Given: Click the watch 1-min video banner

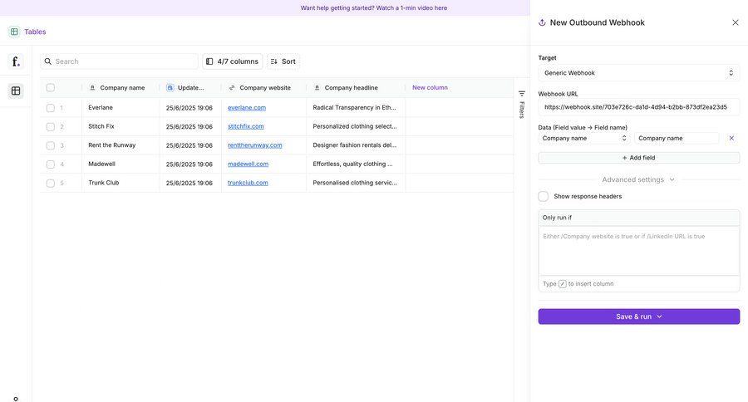Looking at the screenshot, I should click(374, 8).
